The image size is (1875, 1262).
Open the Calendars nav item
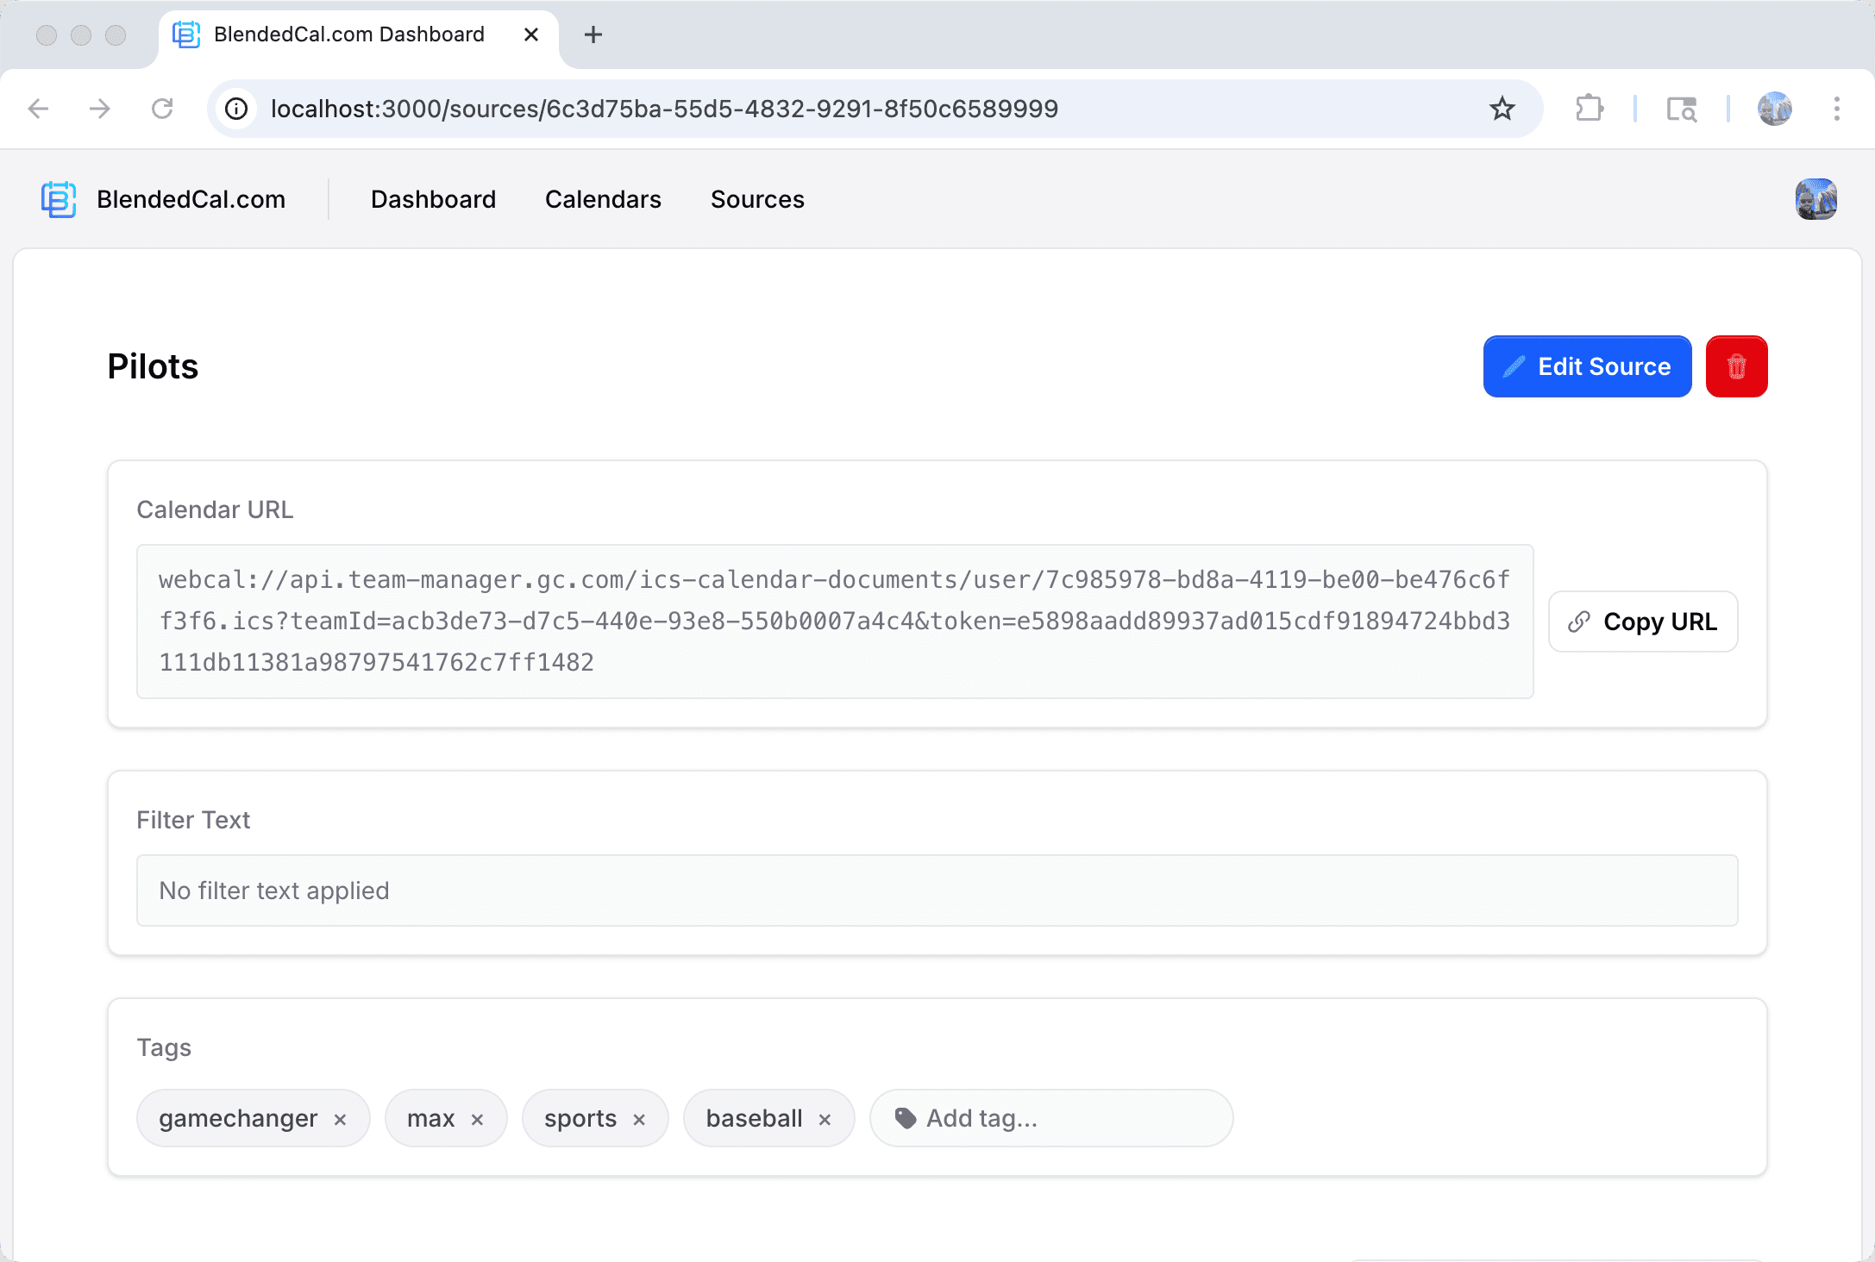coord(603,199)
